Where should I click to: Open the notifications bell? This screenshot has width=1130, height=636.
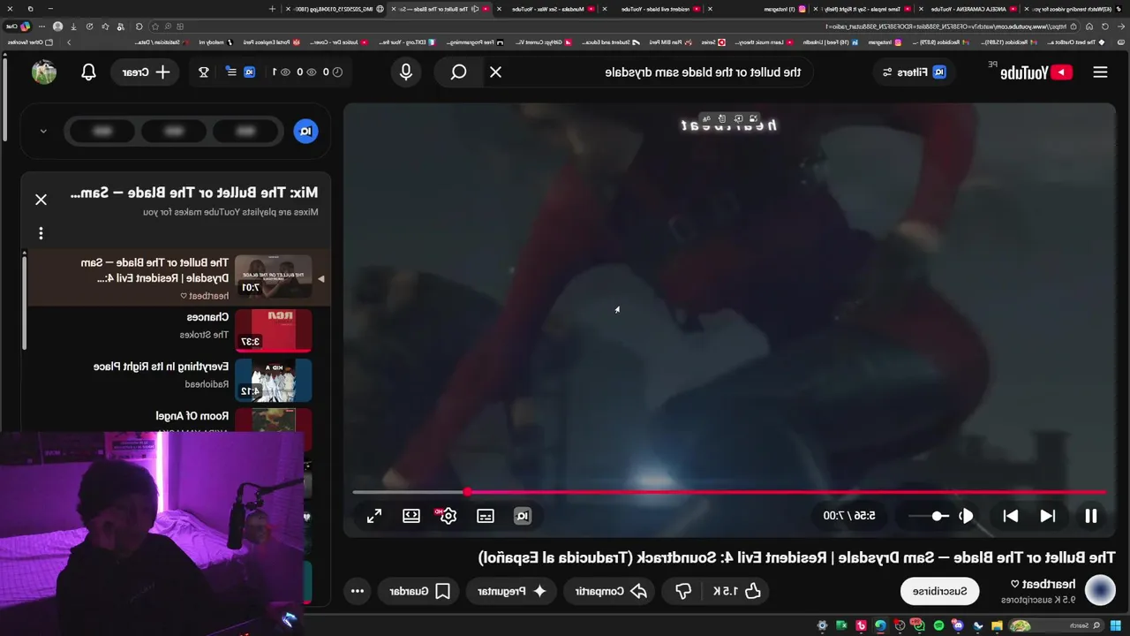coord(88,72)
